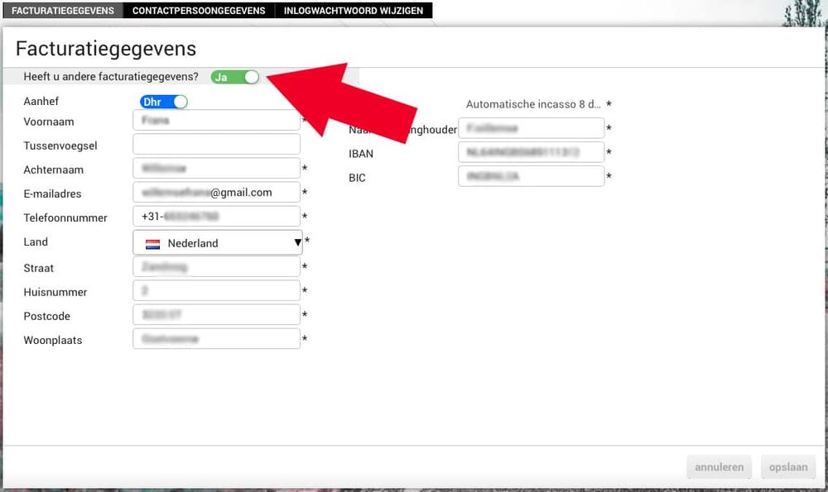
Task: Click the Facturatiegegevens heading
Action: (106, 49)
